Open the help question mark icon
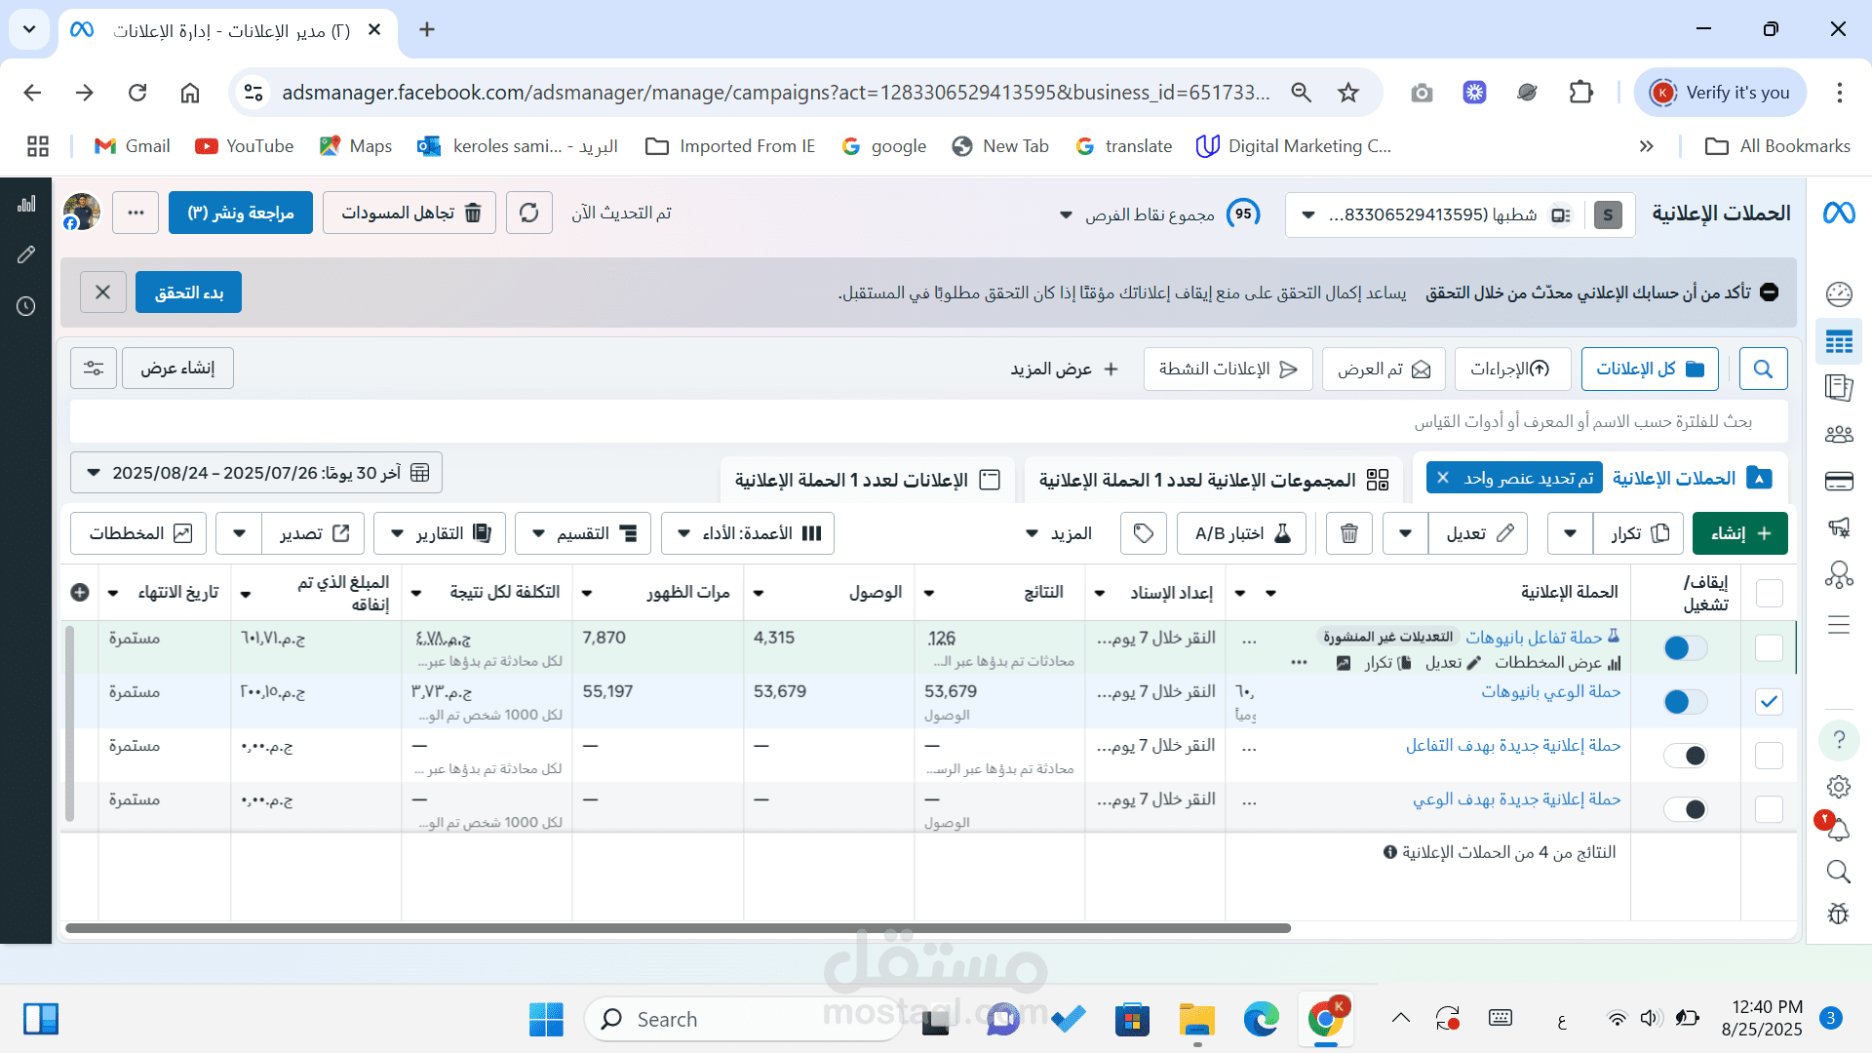 [x=1839, y=740]
